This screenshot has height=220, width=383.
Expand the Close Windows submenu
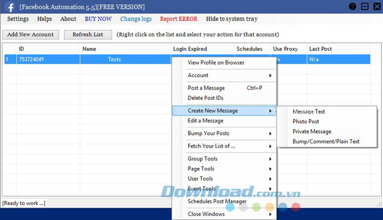(224, 214)
